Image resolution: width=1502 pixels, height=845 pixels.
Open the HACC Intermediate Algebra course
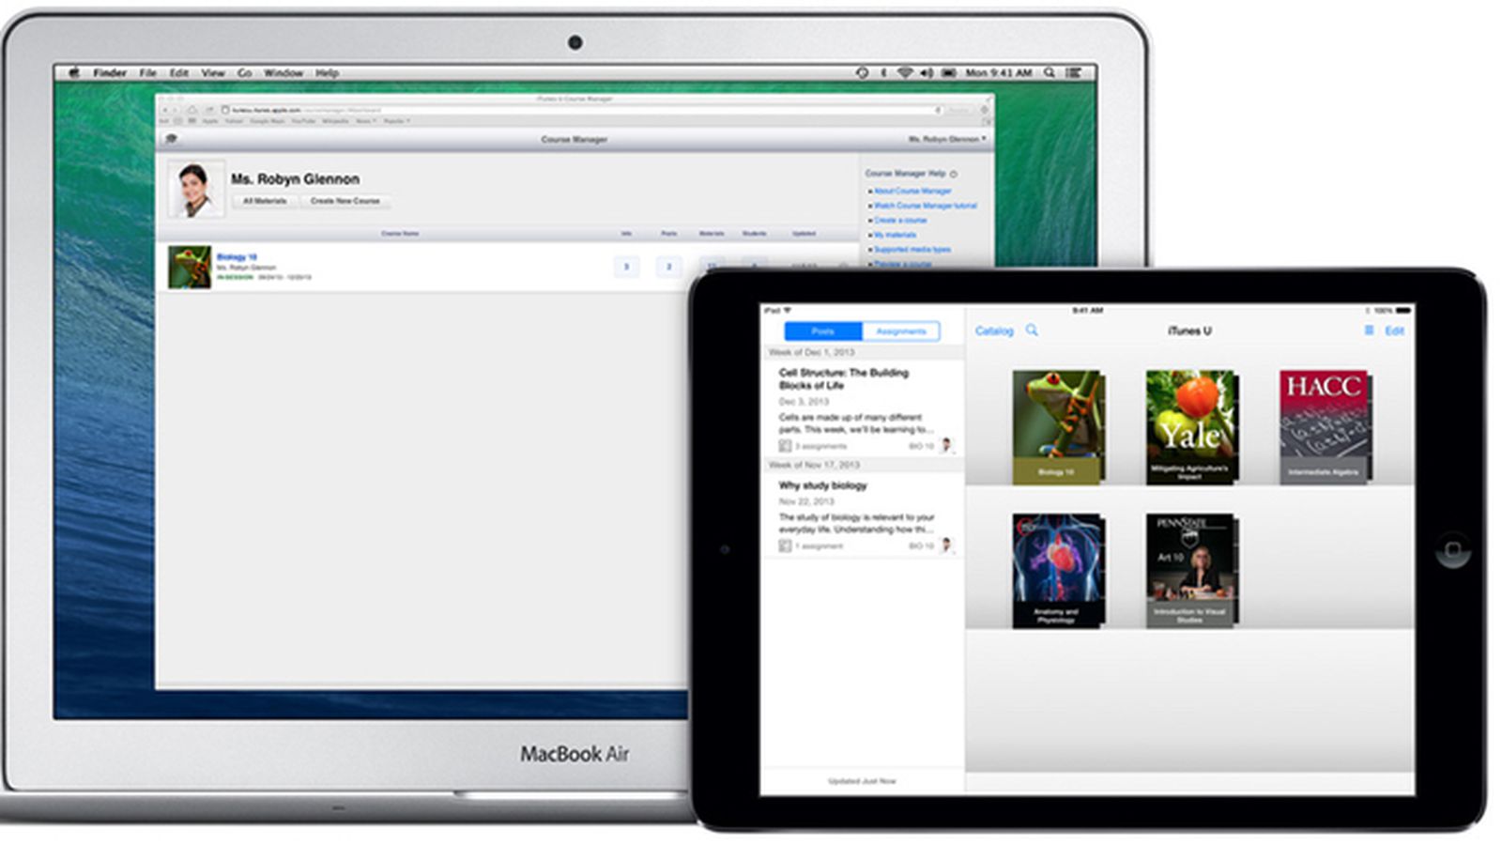[1326, 427]
